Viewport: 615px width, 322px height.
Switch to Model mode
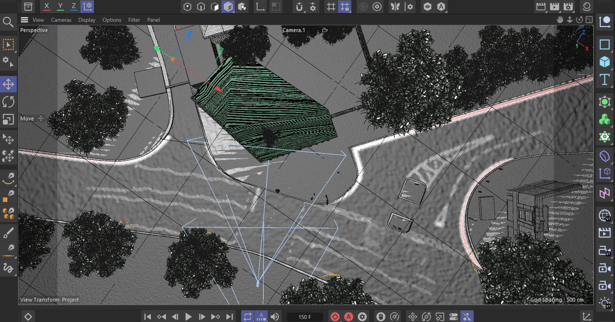pos(228,7)
